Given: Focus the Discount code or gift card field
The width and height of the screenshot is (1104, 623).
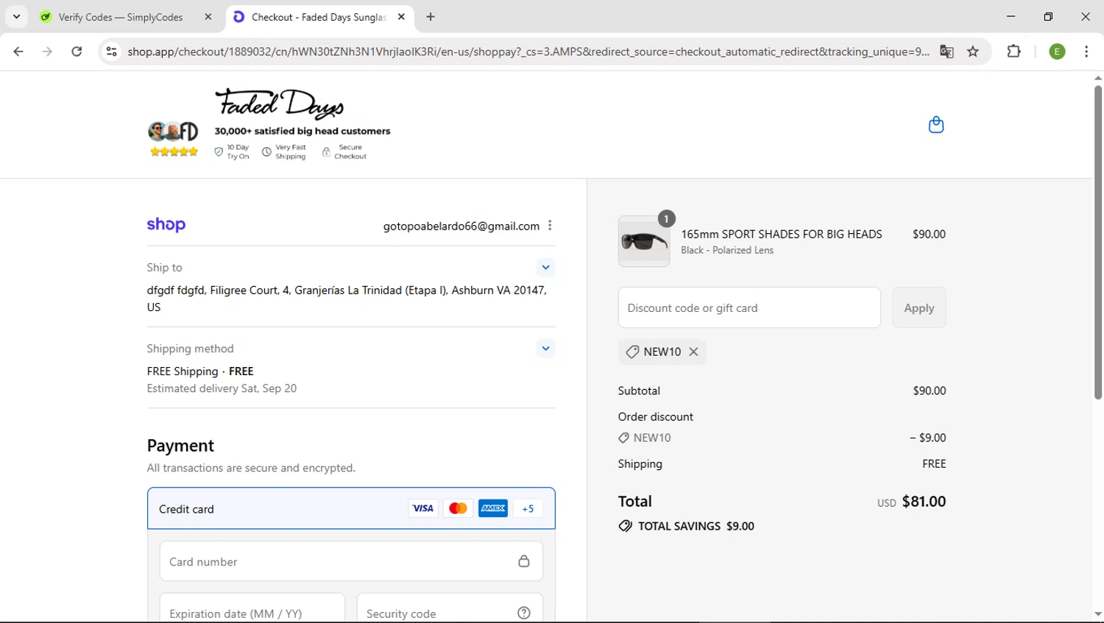Looking at the screenshot, I should (749, 307).
